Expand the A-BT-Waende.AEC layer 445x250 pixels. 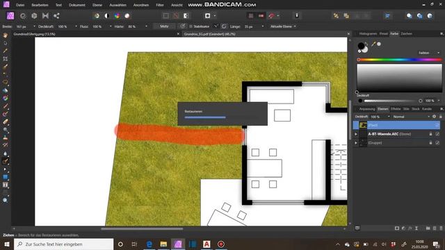coord(356,134)
